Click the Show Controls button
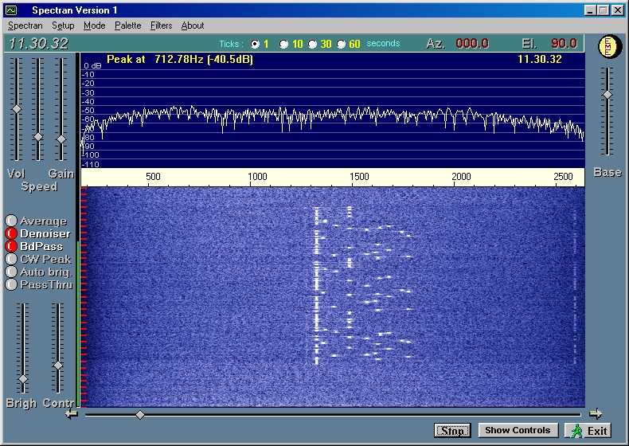The height and width of the screenshot is (446, 629). pos(518,430)
